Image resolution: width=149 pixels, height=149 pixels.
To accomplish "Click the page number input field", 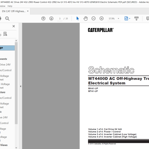I will [x=60, y=19].
